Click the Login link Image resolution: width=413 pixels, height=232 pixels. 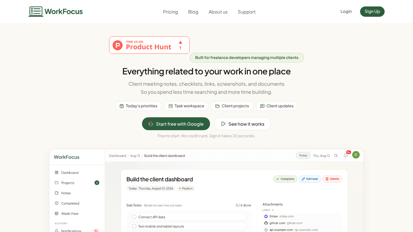(346, 11)
